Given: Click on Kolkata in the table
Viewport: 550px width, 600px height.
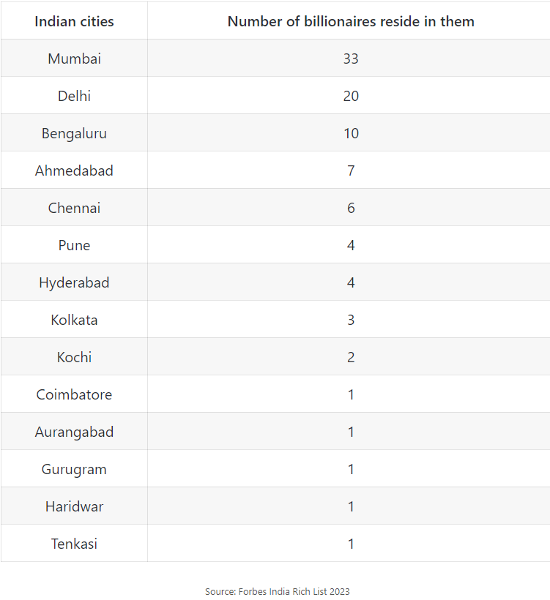Looking at the screenshot, I should point(74,320).
